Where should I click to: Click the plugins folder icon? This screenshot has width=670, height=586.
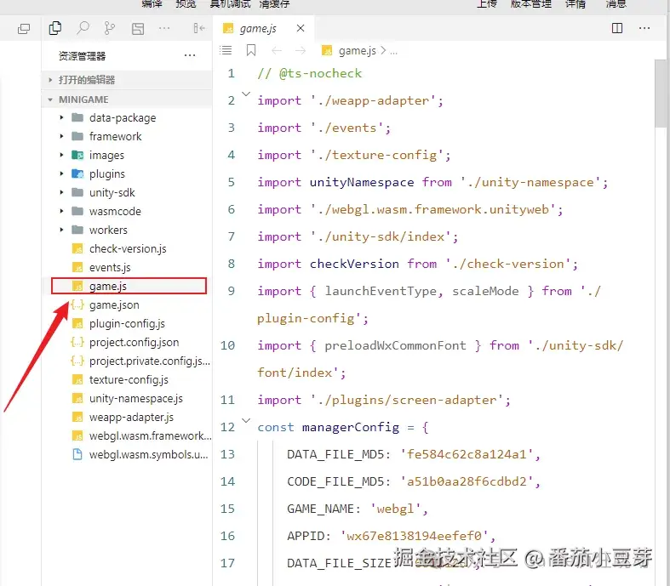pos(77,174)
